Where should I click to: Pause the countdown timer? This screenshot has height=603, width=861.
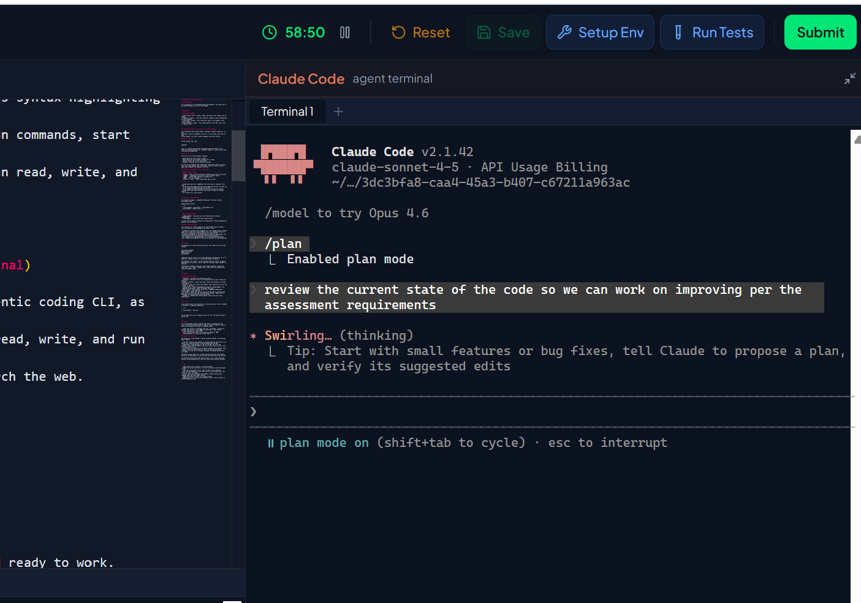(345, 32)
